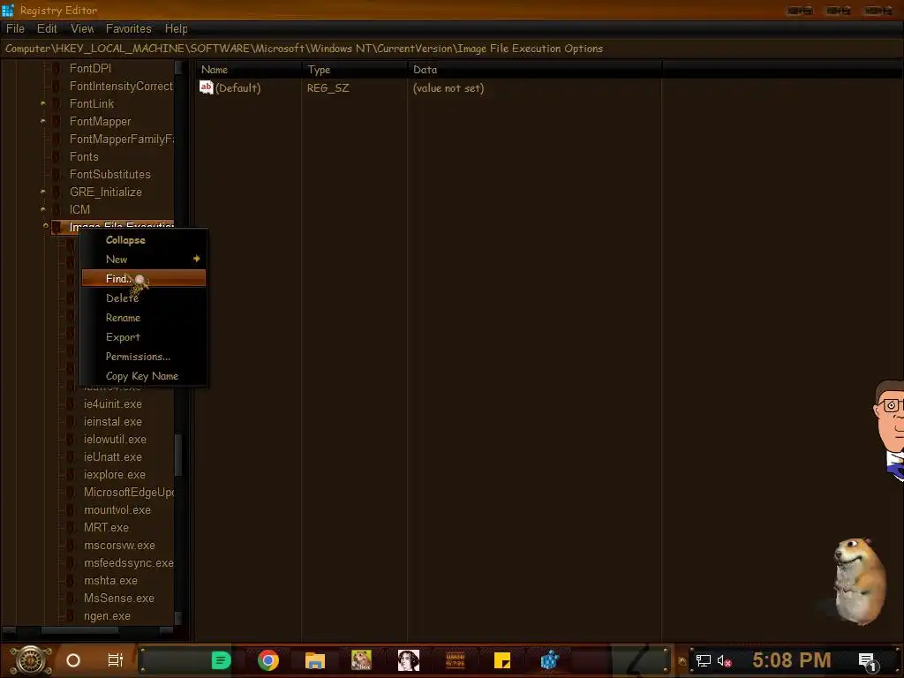Choose Export in the context menu
Screen dimensions: 904x678
(144, 337)
